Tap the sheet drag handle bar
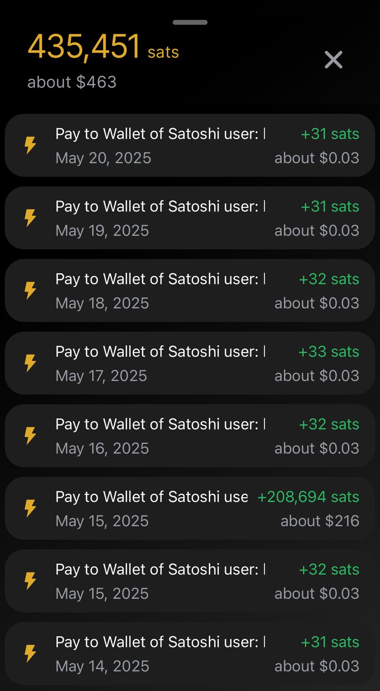 pos(190,22)
